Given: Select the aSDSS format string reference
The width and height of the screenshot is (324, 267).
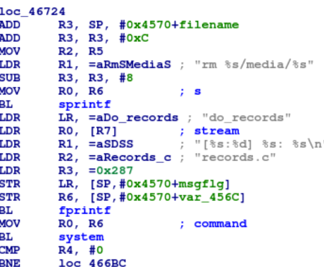Looking at the screenshot, I should (x=115, y=144).
